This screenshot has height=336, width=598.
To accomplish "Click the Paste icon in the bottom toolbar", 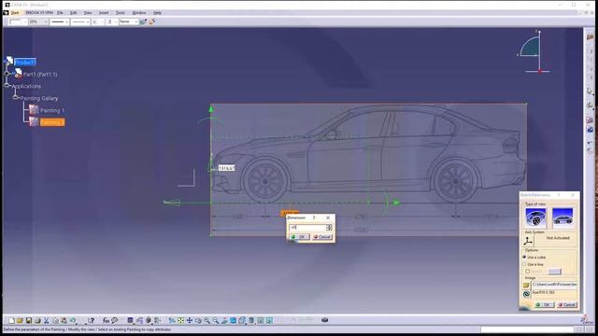I will (x=64, y=321).
